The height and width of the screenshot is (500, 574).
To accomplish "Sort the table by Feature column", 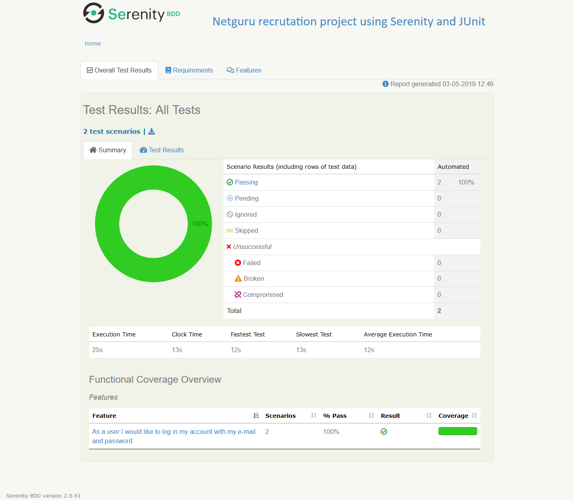I will 256,415.
